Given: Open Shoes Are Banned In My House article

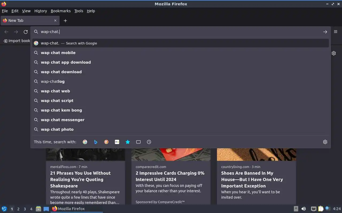Looking at the screenshot, I should click(252, 179).
